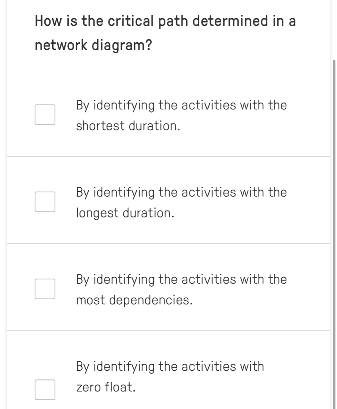The image size is (337, 409).
Task: Click the question line starting "How is the critical path"
Action: click(165, 22)
